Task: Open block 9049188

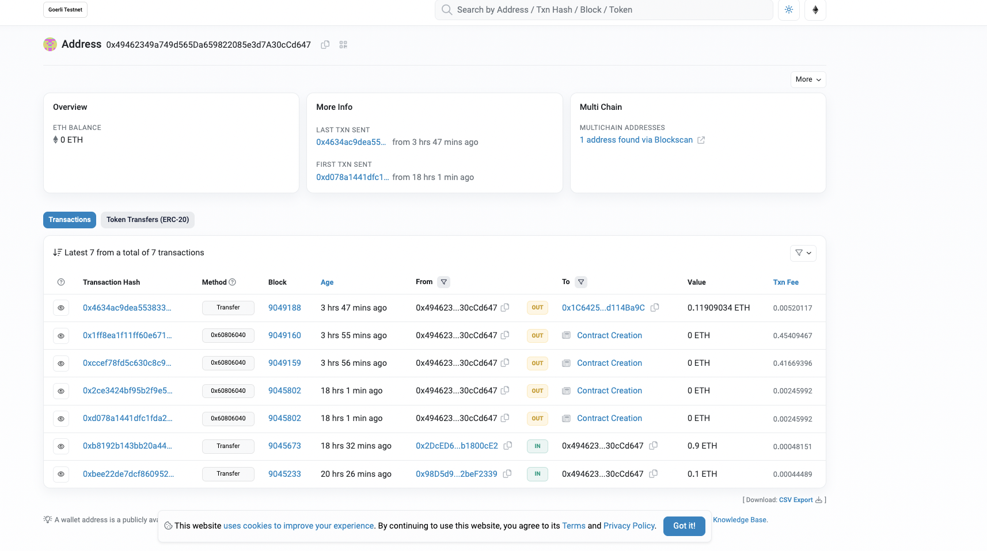Action: click(284, 308)
